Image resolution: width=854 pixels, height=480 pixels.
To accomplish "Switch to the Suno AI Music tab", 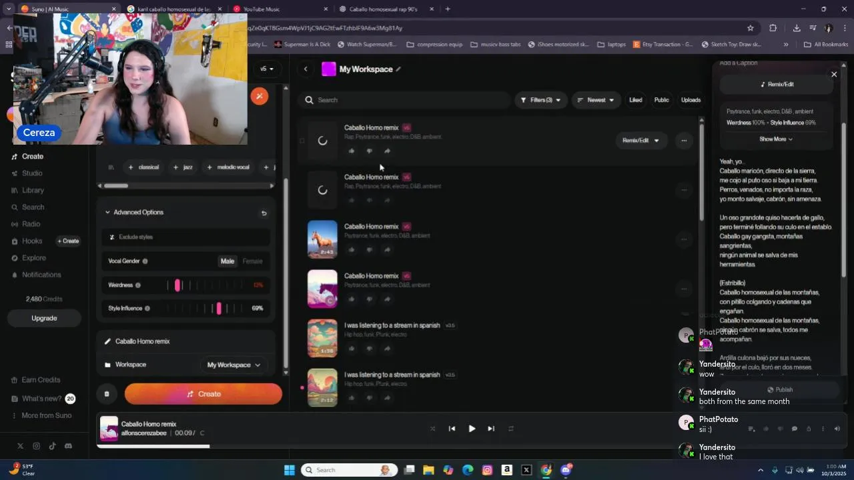I will pos(67,9).
